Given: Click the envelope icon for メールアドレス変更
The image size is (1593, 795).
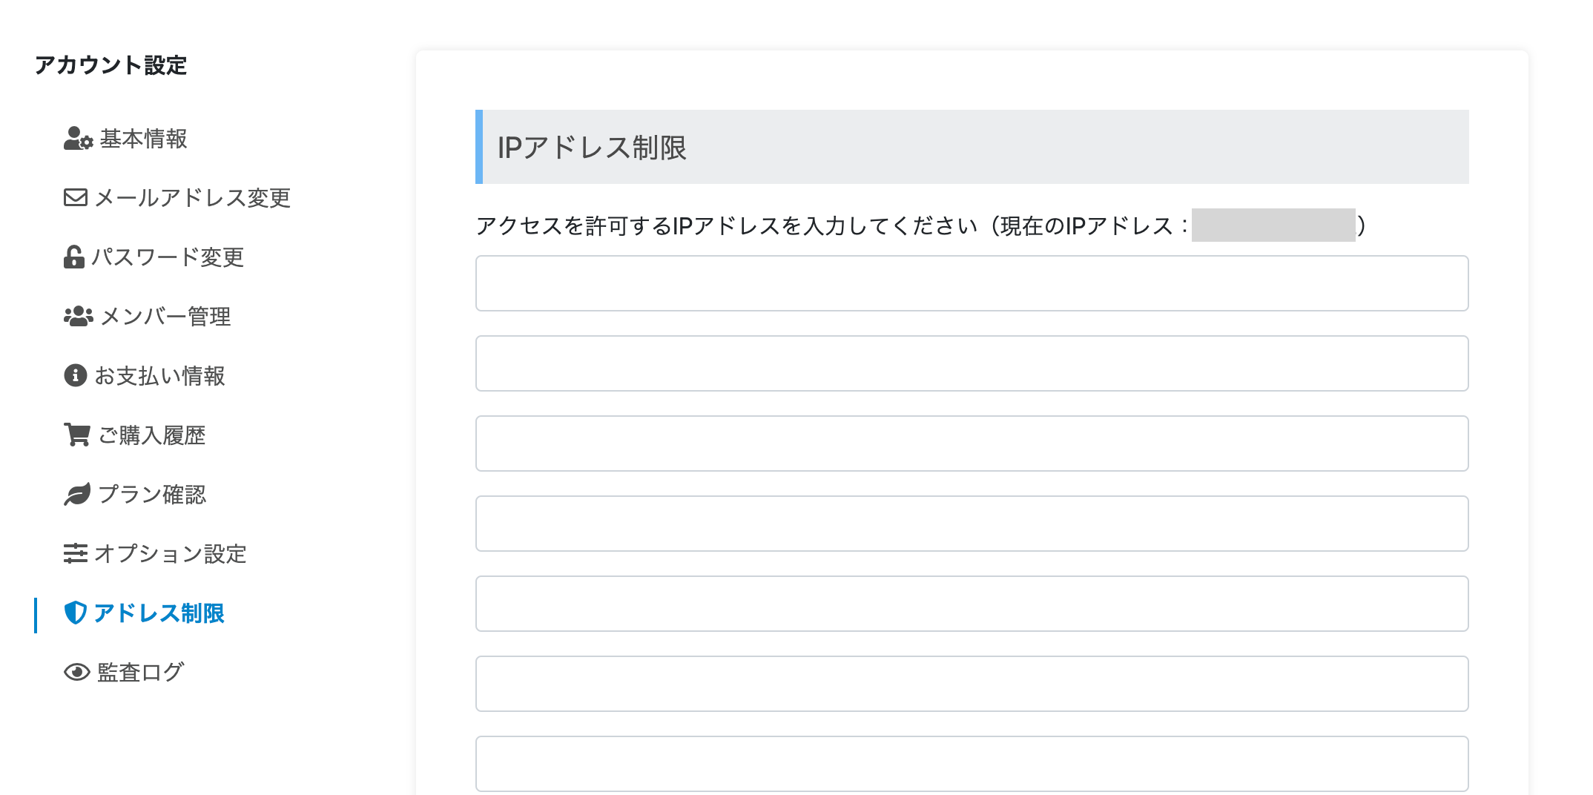Looking at the screenshot, I should 76,197.
